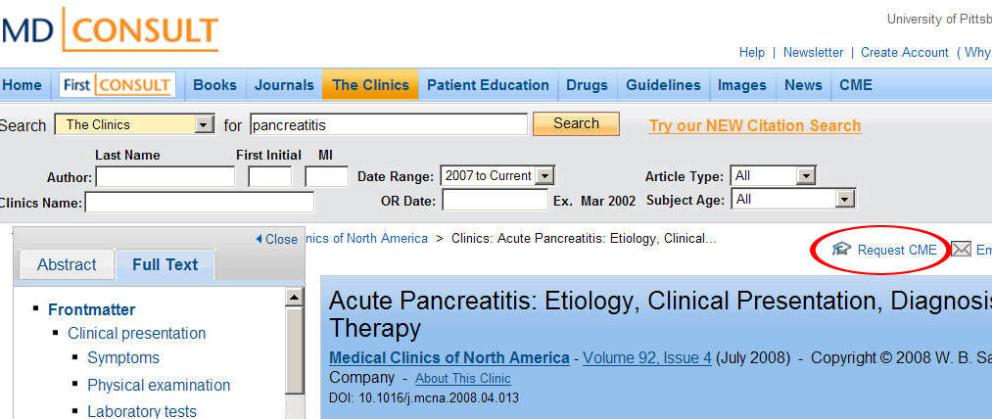Expand the Date Range dropdown
This screenshot has height=419, width=992.
point(497,175)
